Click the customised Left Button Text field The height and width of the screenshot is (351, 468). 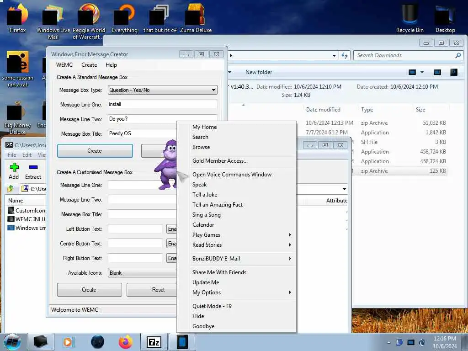(x=135, y=229)
